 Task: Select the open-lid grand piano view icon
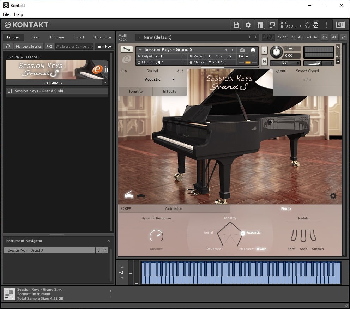click(129, 195)
